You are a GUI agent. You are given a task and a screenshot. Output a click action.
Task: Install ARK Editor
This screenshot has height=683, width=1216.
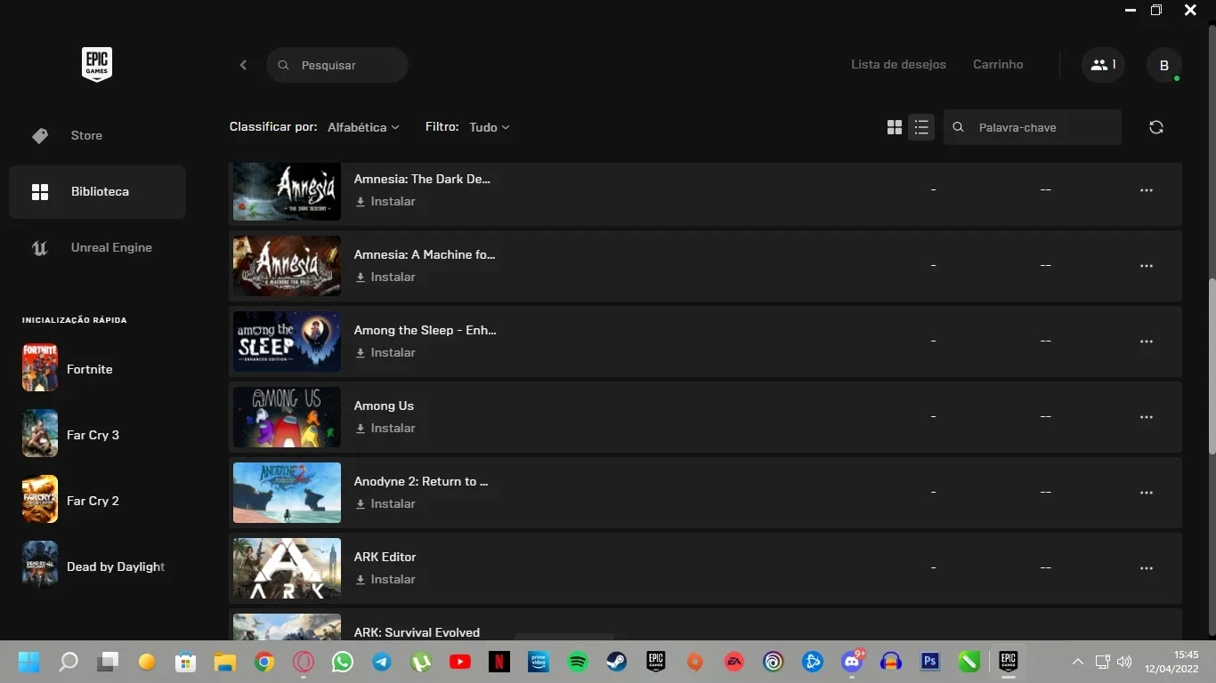coord(385,580)
